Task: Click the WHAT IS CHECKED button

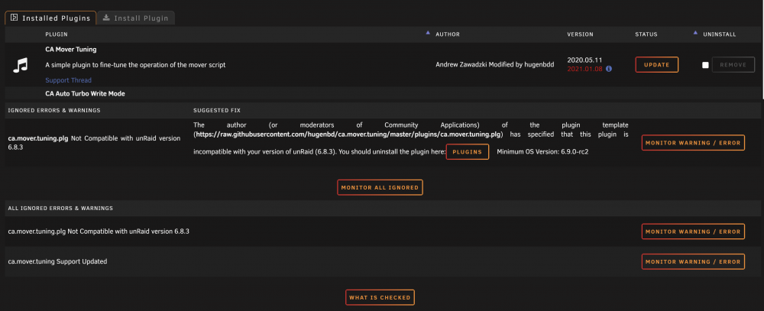Action: [380, 297]
